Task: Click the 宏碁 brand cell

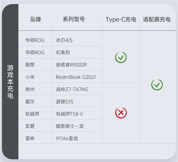Action: point(30,126)
